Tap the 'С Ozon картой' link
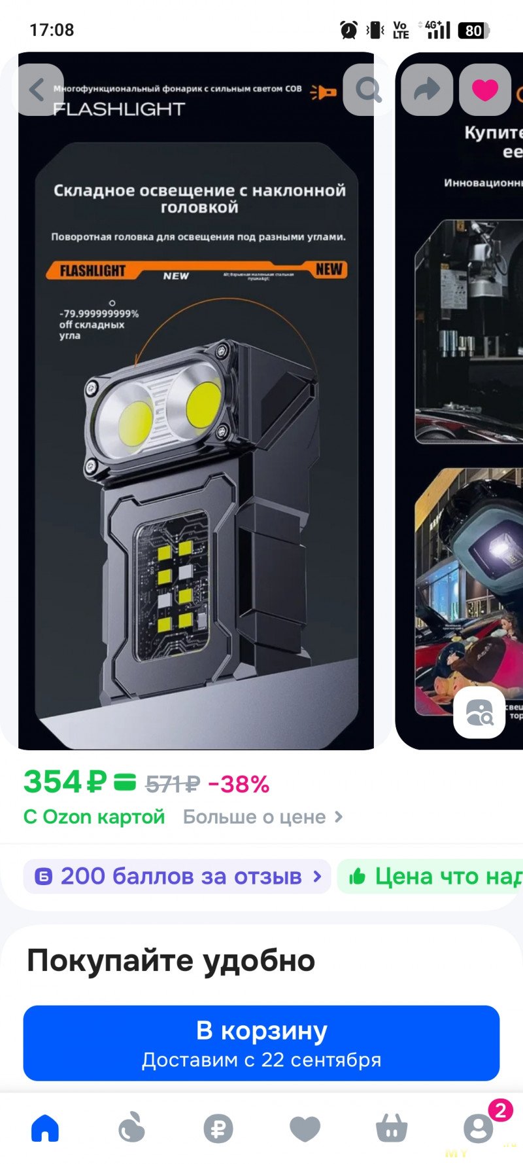 click(94, 817)
